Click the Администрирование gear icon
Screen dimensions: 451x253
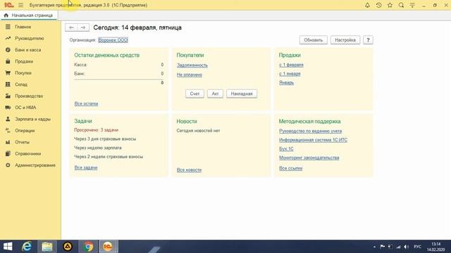tap(8, 165)
